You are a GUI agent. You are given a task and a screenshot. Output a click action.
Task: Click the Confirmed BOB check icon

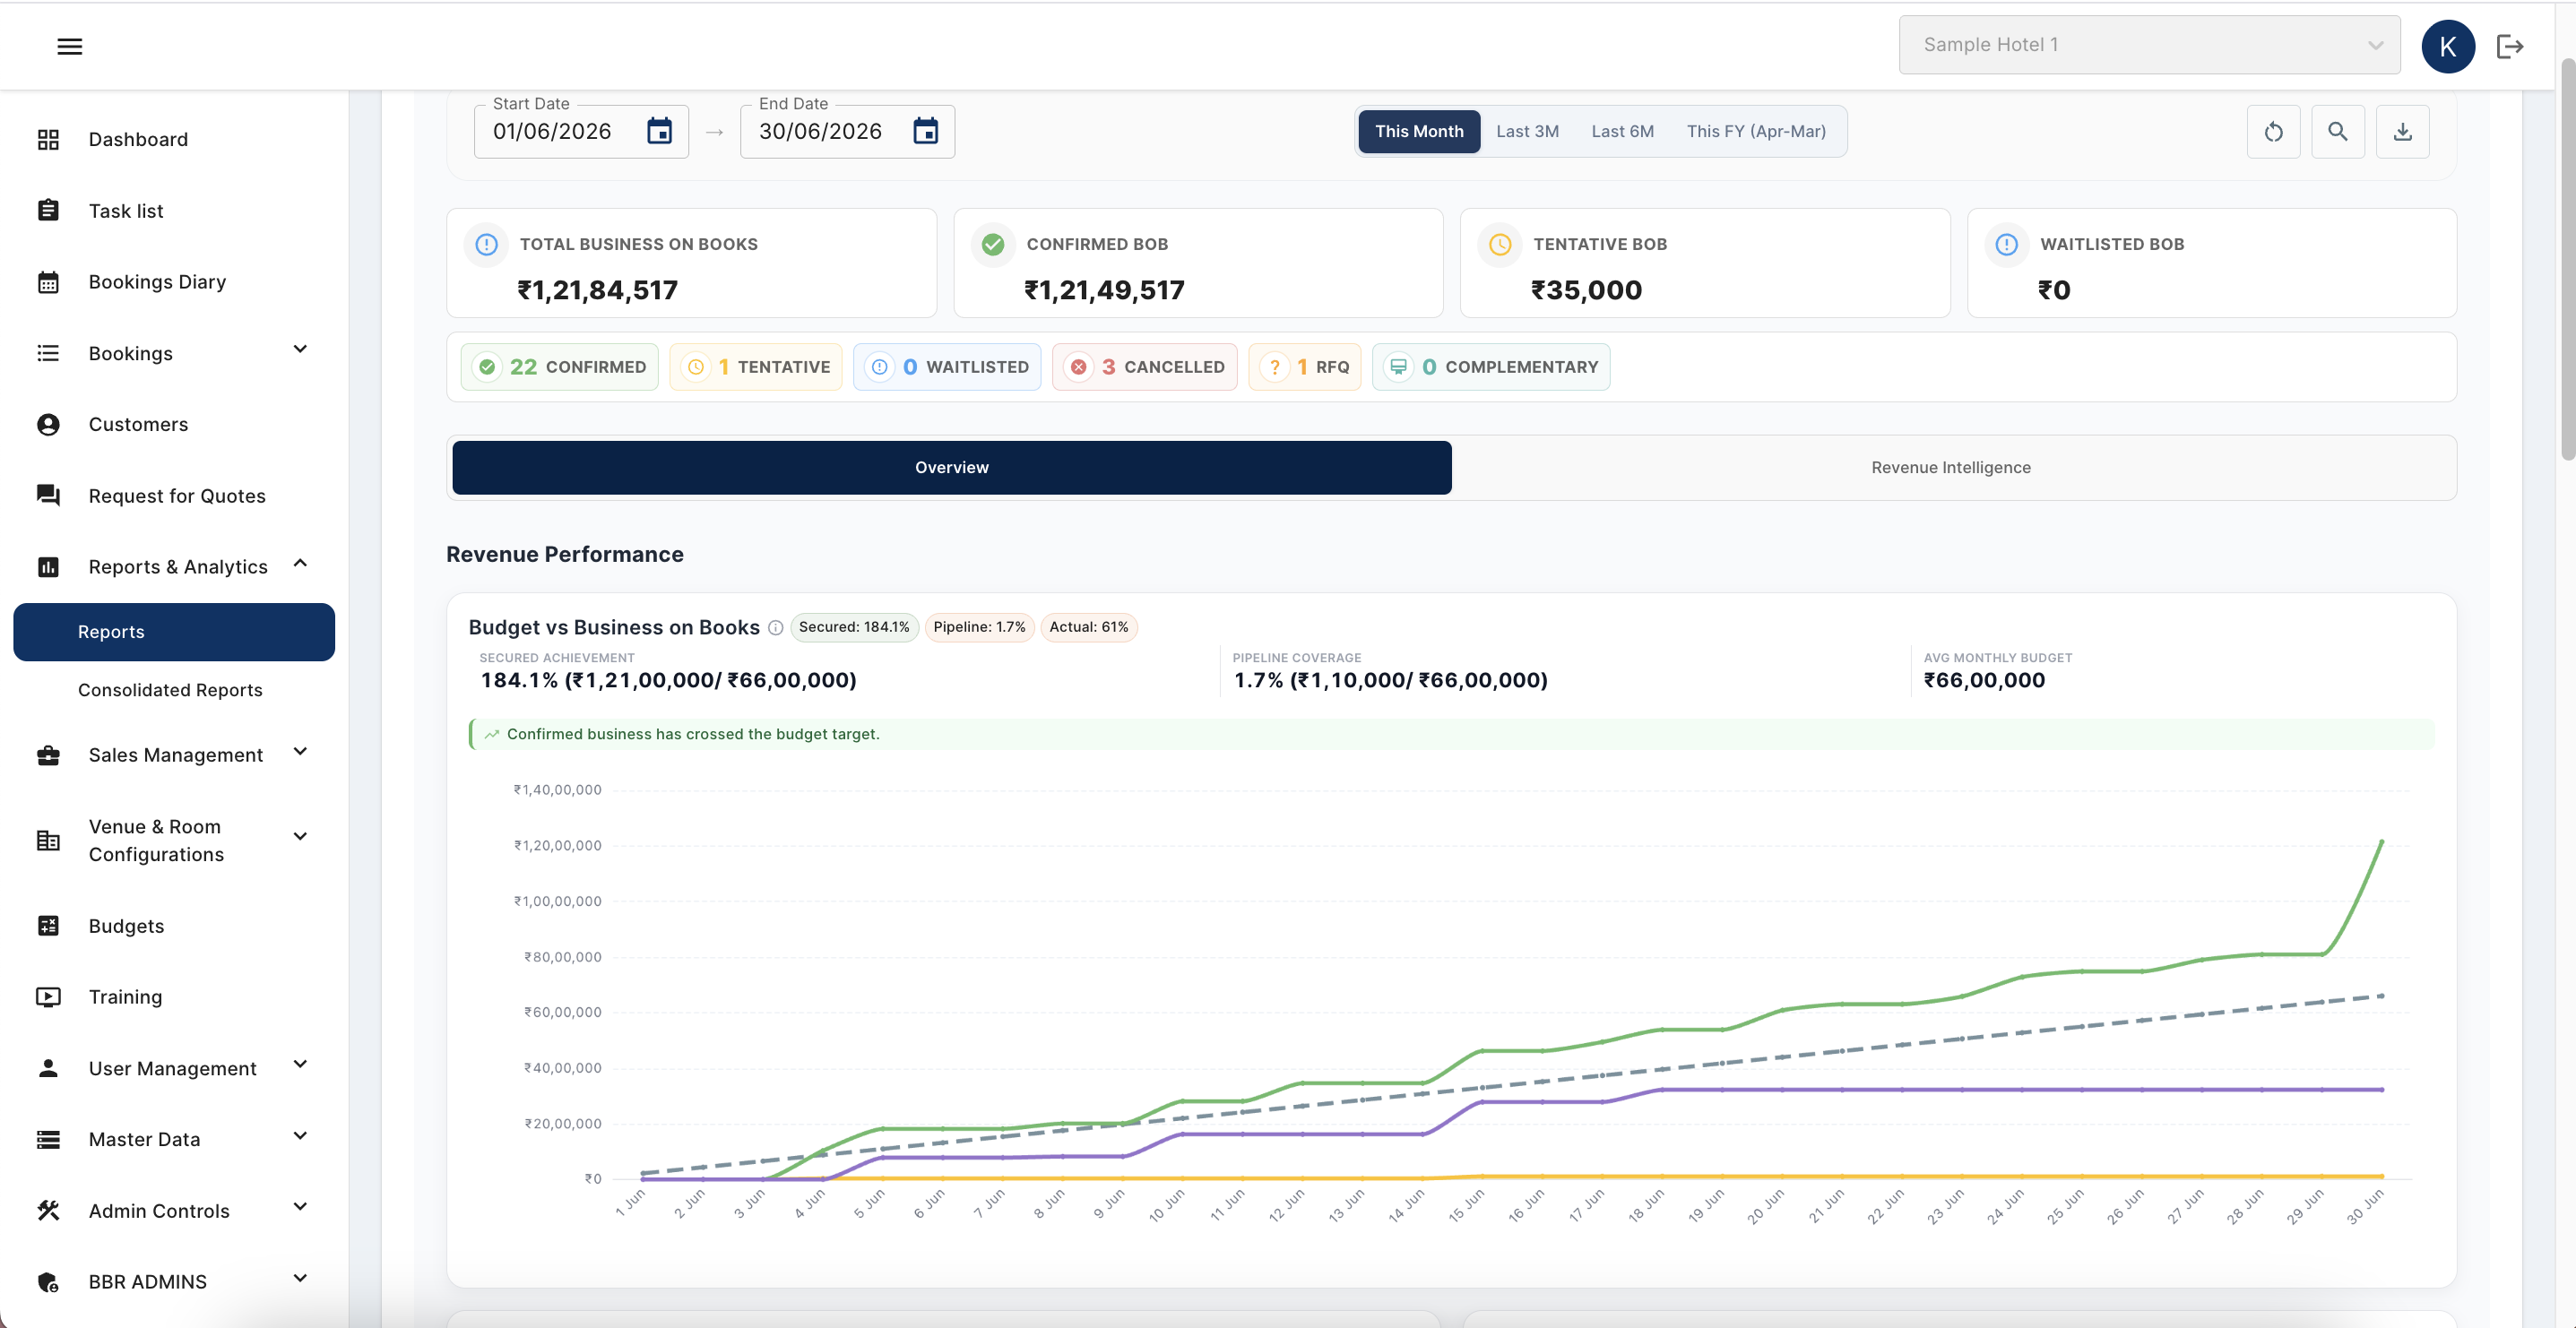tap(993, 244)
